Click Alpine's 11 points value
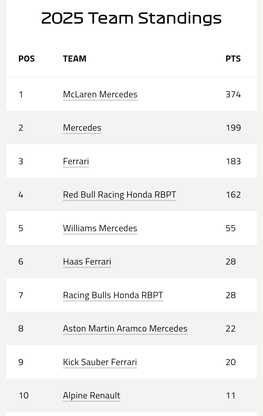The width and height of the screenshot is (263, 416). pos(230,395)
